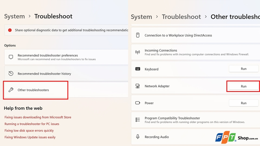
Task: Click the diagnostic data sharing banner message
Action: [x=71, y=30]
